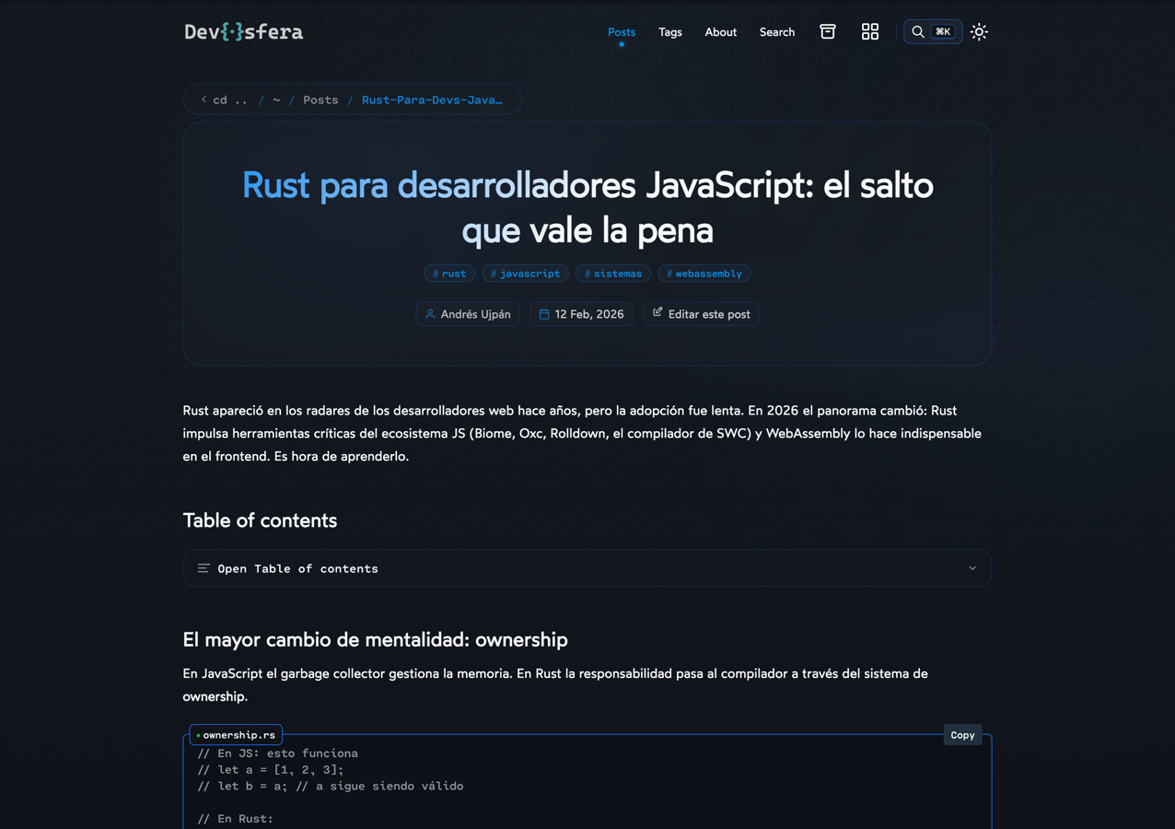Open the #webassembly tag
1175x829 pixels.
click(704, 274)
